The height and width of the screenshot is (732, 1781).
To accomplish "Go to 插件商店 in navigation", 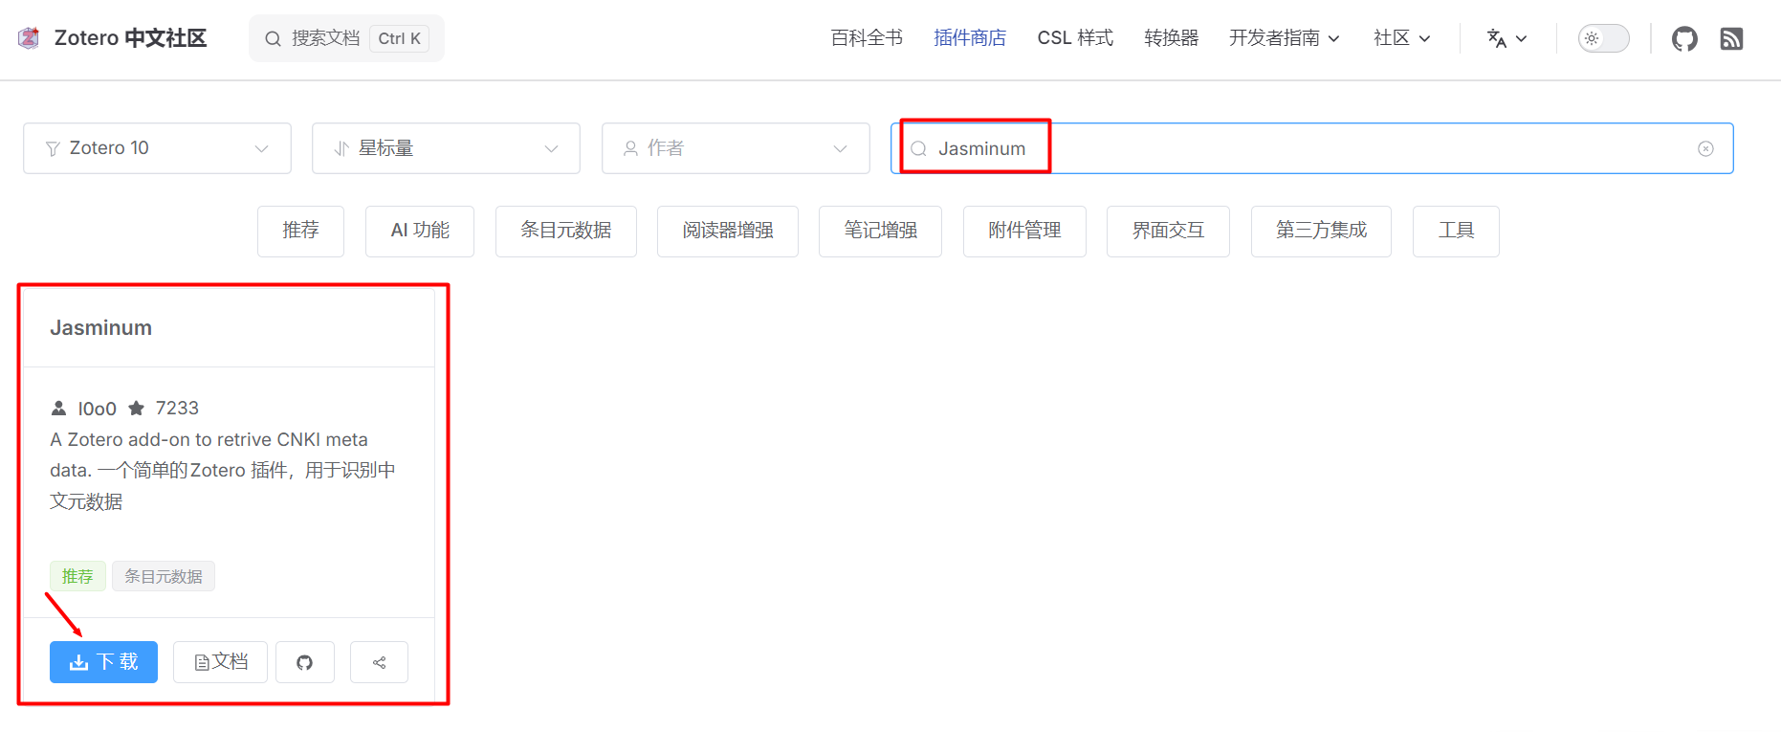I will [x=970, y=38].
